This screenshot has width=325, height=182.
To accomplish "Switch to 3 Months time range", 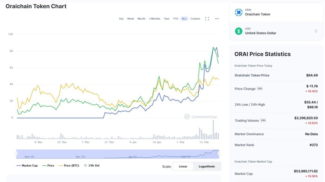I will point(155,19).
